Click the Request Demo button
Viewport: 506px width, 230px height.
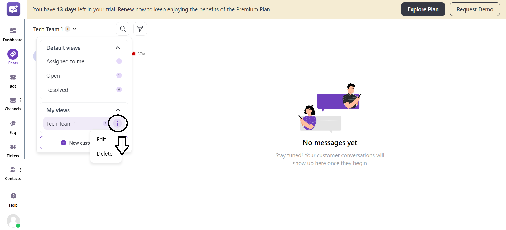tap(475, 9)
